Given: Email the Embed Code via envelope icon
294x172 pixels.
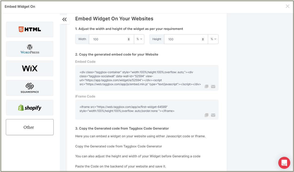Looking at the screenshot, I should pyautogui.click(x=213, y=86).
